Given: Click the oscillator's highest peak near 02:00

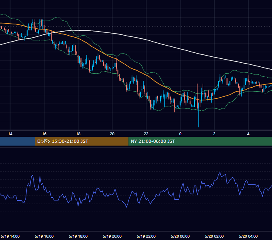Looking at the screenshot, I should click(x=220, y=172).
